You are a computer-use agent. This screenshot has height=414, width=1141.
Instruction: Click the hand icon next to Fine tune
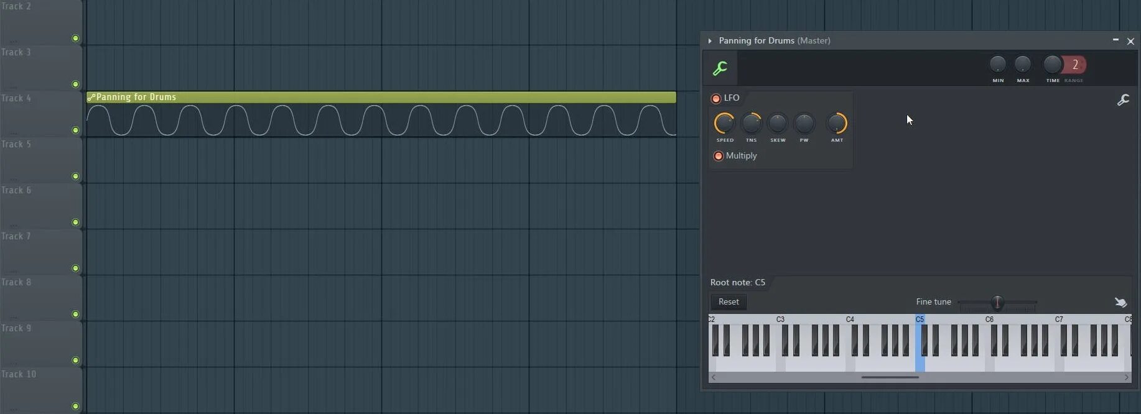point(1120,302)
